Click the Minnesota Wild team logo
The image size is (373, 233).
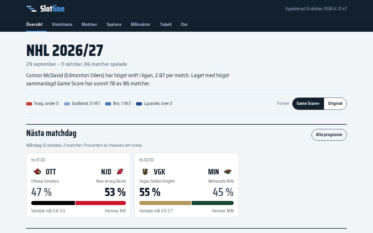(x=228, y=172)
